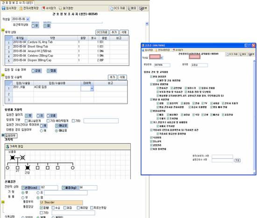Select 유 radio for 최근투약상태
This screenshot has width=257, height=218.
45,26
